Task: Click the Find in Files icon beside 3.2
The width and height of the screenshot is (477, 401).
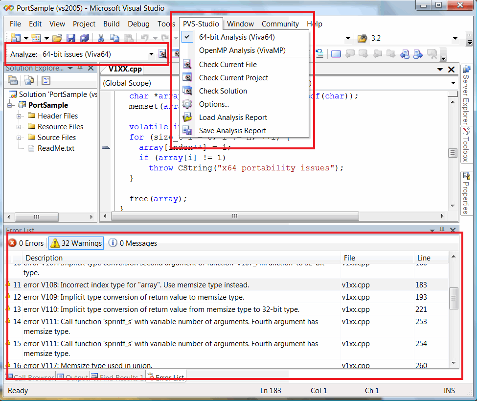Action: pos(363,38)
